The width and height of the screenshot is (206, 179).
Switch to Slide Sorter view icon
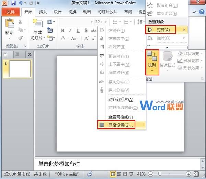119,174
